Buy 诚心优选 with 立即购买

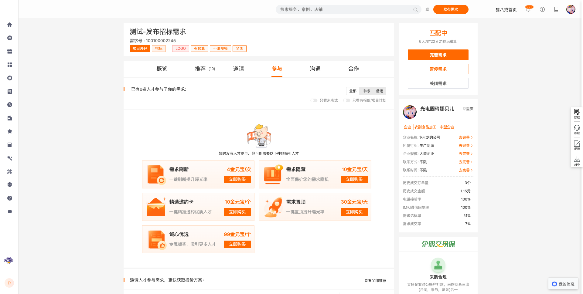coord(237,245)
